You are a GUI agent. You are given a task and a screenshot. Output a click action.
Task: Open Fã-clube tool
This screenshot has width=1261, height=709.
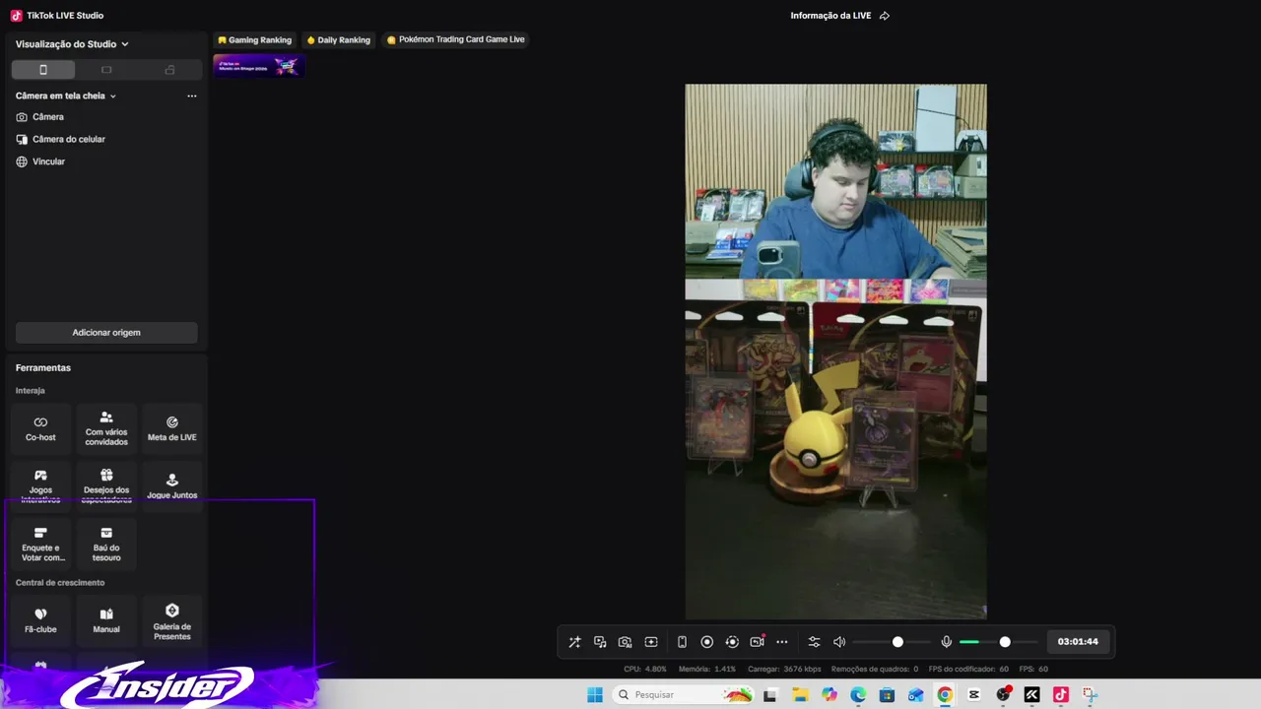[x=40, y=620]
